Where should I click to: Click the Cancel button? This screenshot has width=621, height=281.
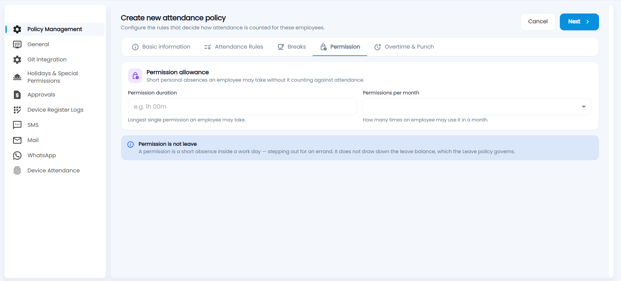point(538,22)
